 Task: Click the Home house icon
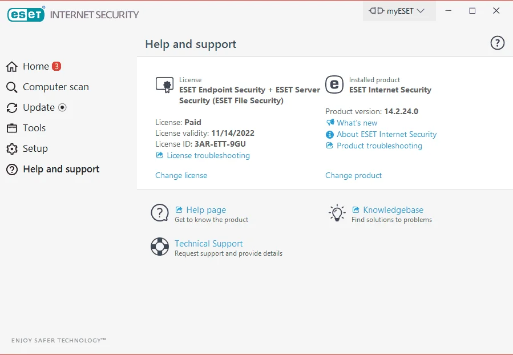pos(12,66)
